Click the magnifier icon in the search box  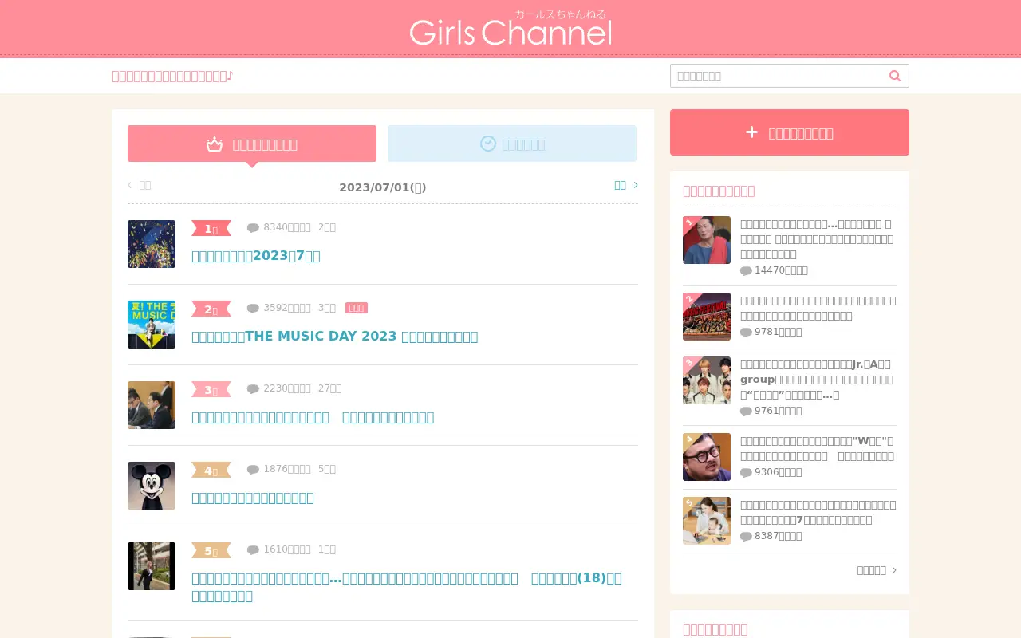coord(895,76)
